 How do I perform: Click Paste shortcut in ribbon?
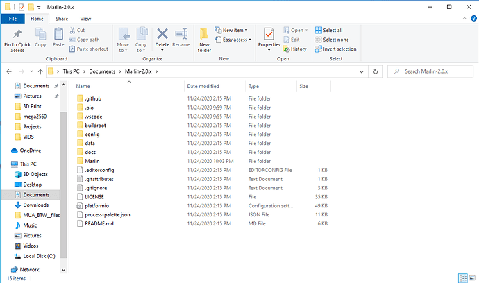(89, 49)
